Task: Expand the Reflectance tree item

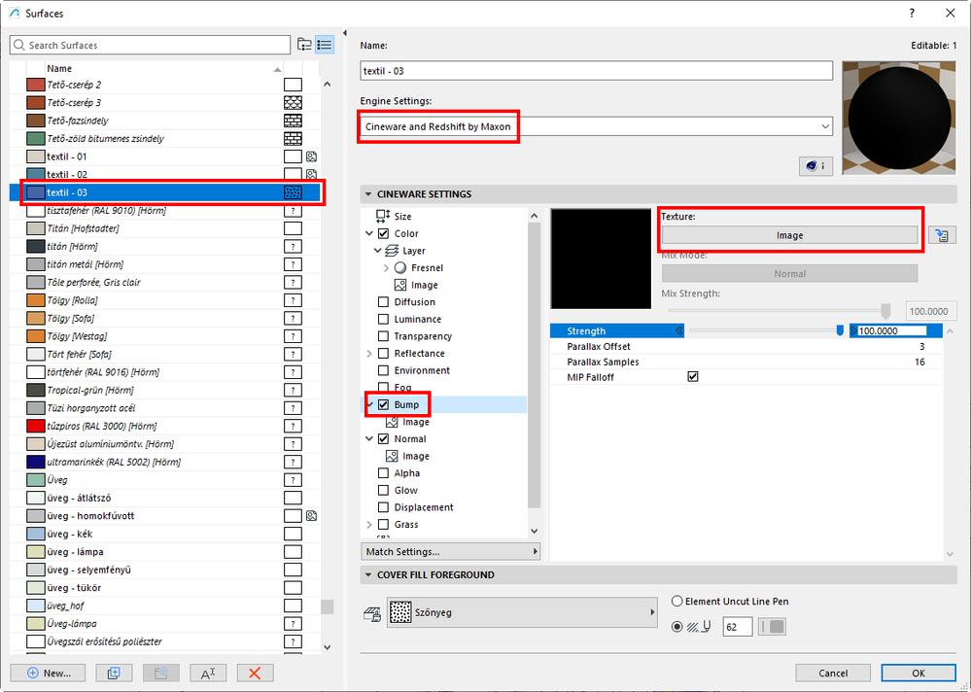Action: click(x=369, y=354)
